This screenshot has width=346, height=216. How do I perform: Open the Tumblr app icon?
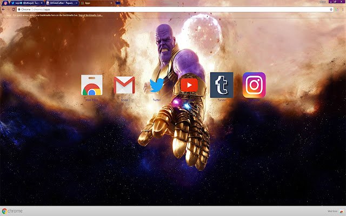222,85
